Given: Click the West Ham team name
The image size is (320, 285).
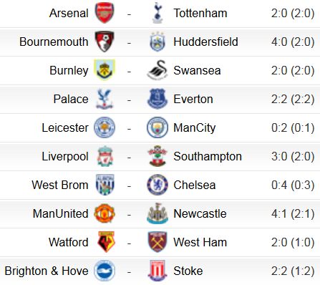Looking at the screenshot, I should point(200,242).
